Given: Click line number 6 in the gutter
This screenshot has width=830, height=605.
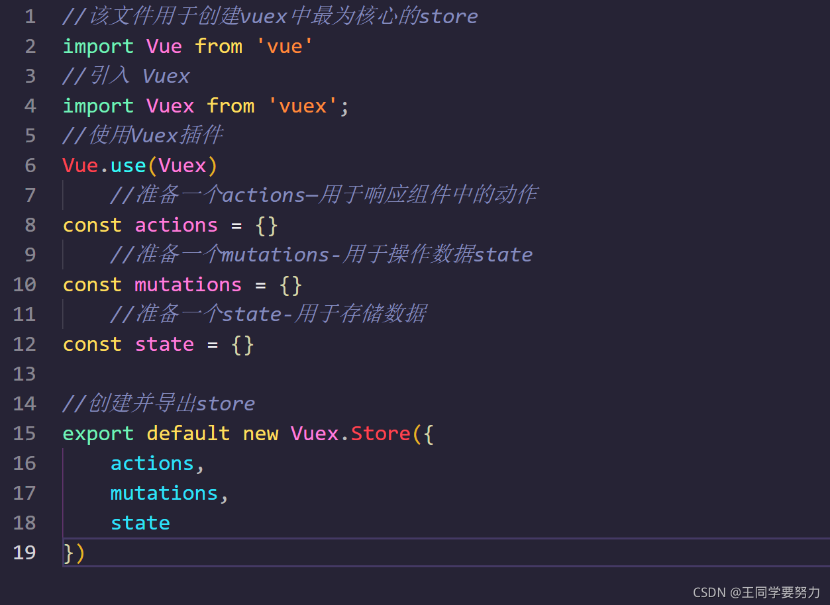Looking at the screenshot, I should pos(30,165).
